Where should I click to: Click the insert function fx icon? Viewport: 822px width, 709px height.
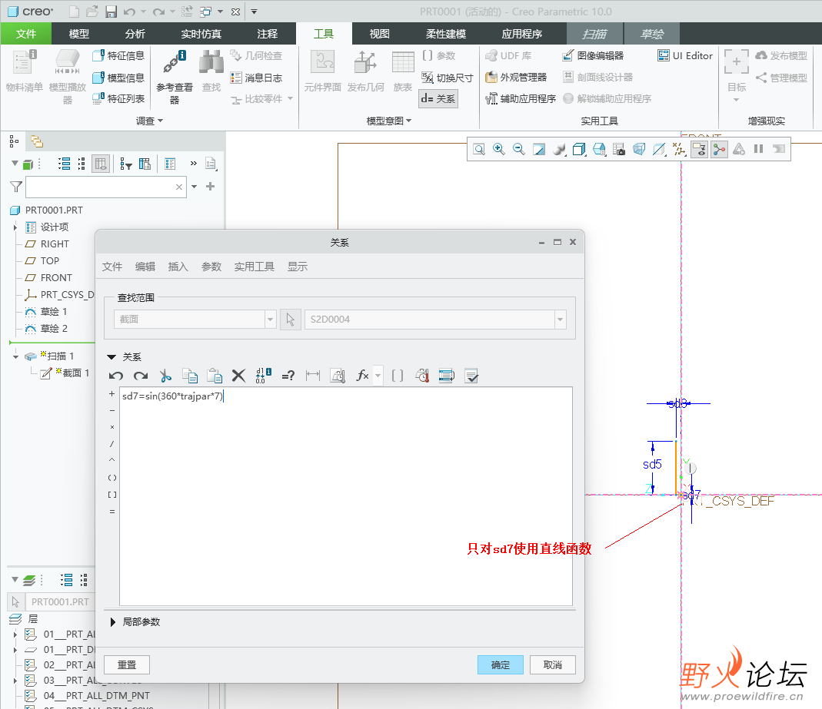362,376
